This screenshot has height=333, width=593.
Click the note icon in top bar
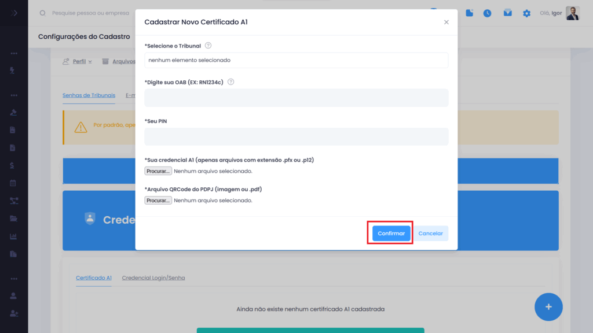pyautogui.click(x=470, y=13)
